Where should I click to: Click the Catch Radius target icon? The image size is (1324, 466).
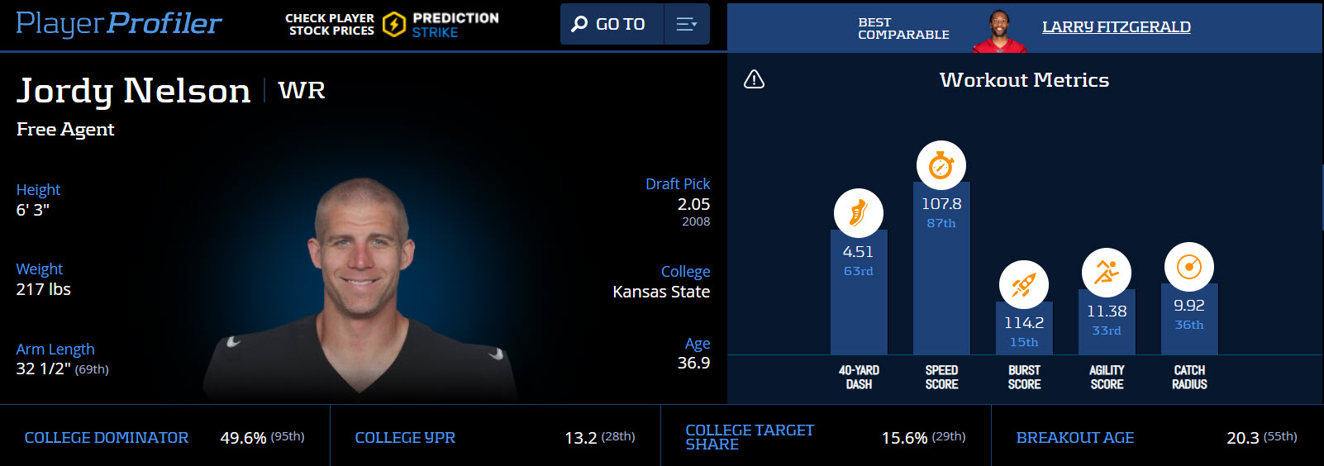pyautogui.click(x=1188, y=267)
